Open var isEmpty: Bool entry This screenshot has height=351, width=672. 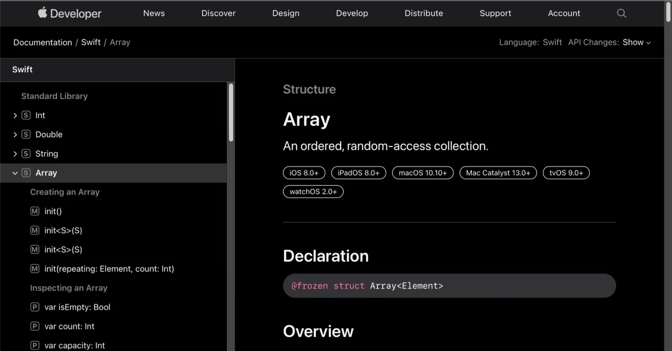[x=77, y=307]
